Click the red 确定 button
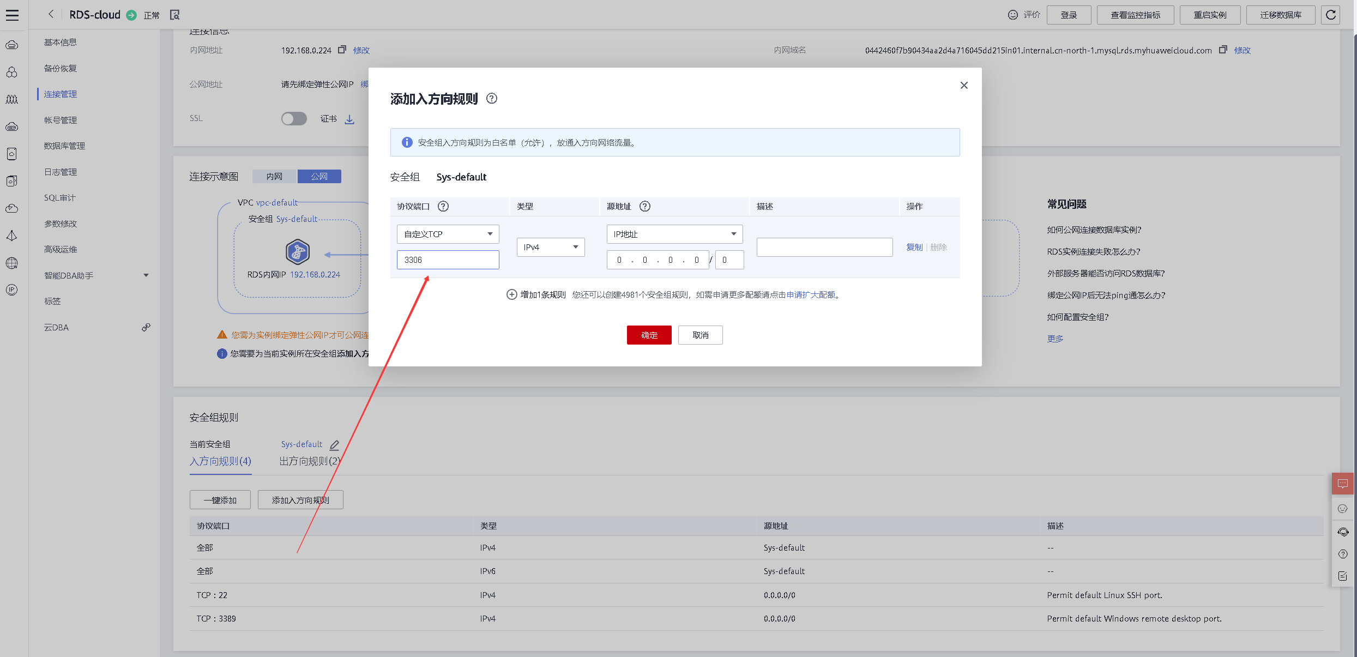 click(x=649, y=335)
